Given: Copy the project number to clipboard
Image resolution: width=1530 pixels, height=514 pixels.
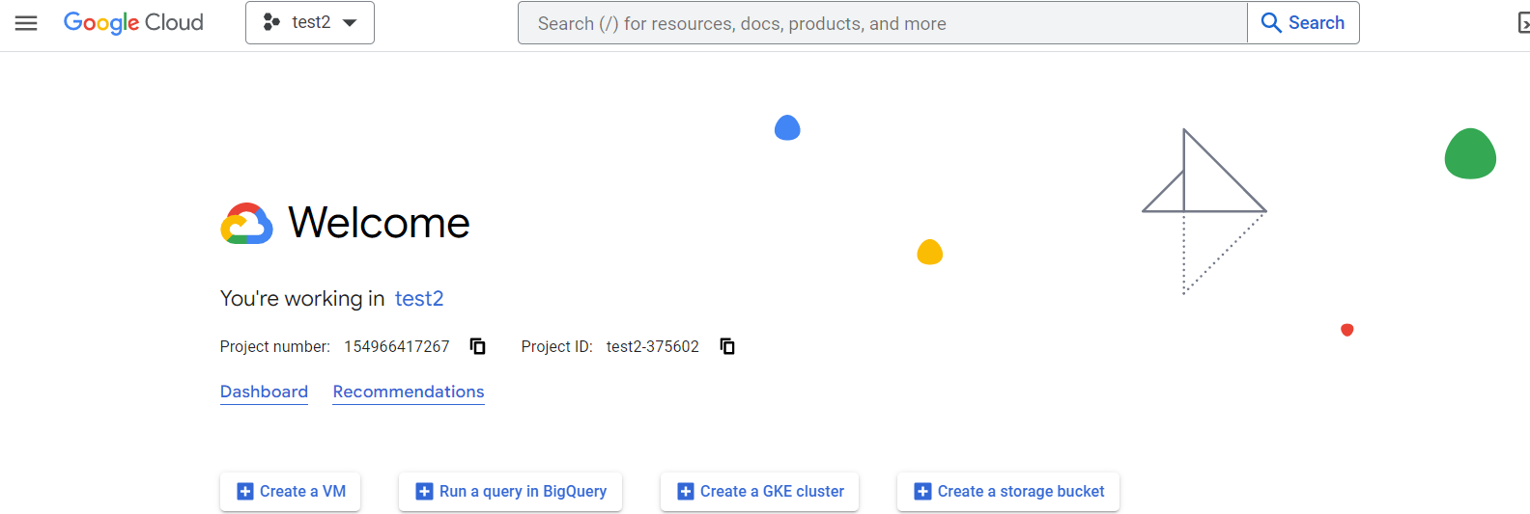Looking at the screenshot, I should point(477,346).
